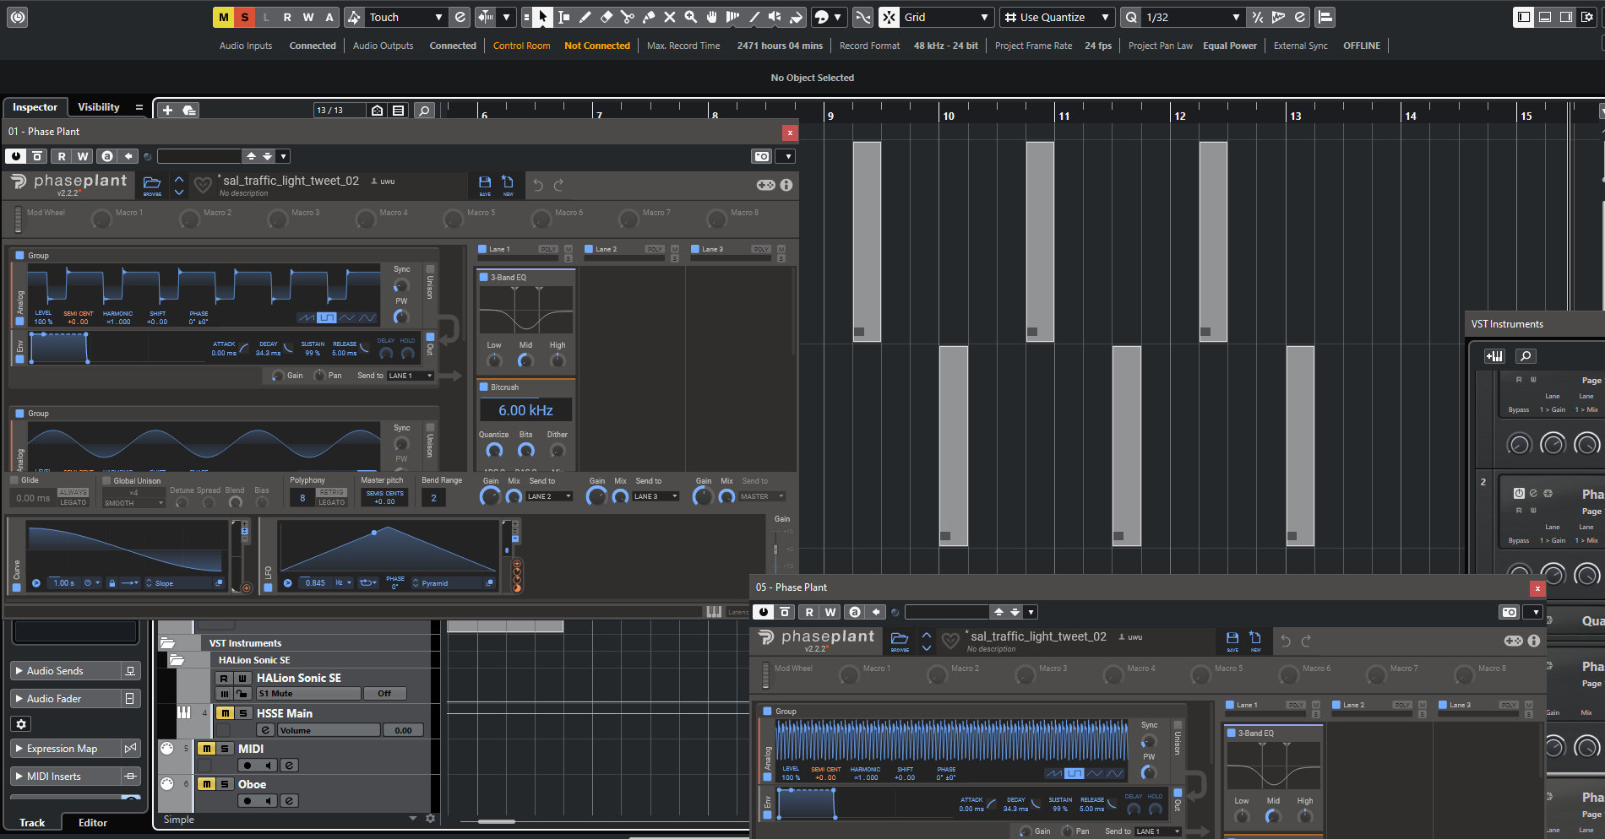This screenshot has width=1605, height=839.
Task: Choose the Erase tool in toolbar
Action: tap(606, 17)
